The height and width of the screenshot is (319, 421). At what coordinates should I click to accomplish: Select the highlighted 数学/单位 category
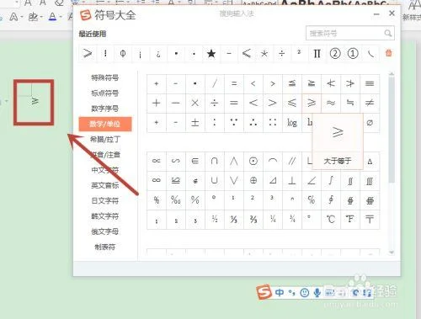pos(105,124)
